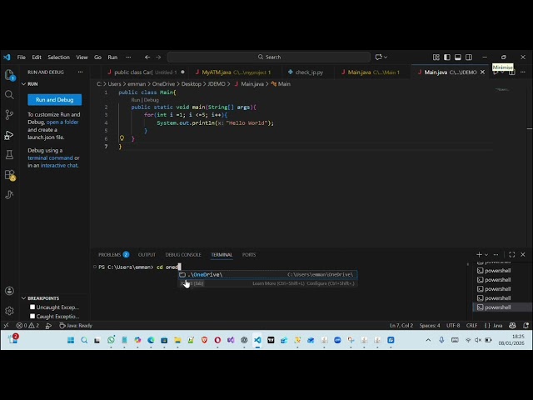Viewport: 533px width, 400px height.
Task: Open the Manage gear in the activity bar
Action: [9, 311]
